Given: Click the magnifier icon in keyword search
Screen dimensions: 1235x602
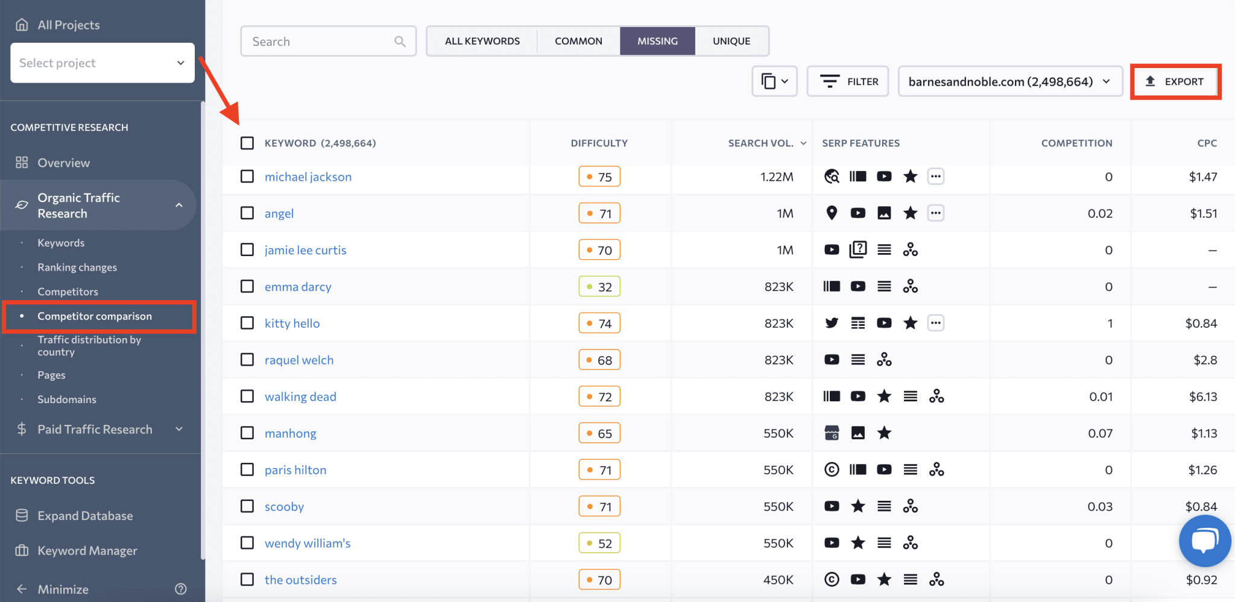Looking at the screenshot, I should coord(400,41).
